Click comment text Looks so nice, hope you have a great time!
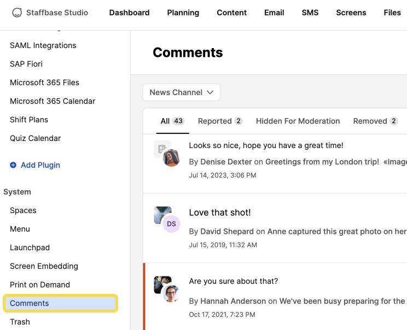 point(266,145)
